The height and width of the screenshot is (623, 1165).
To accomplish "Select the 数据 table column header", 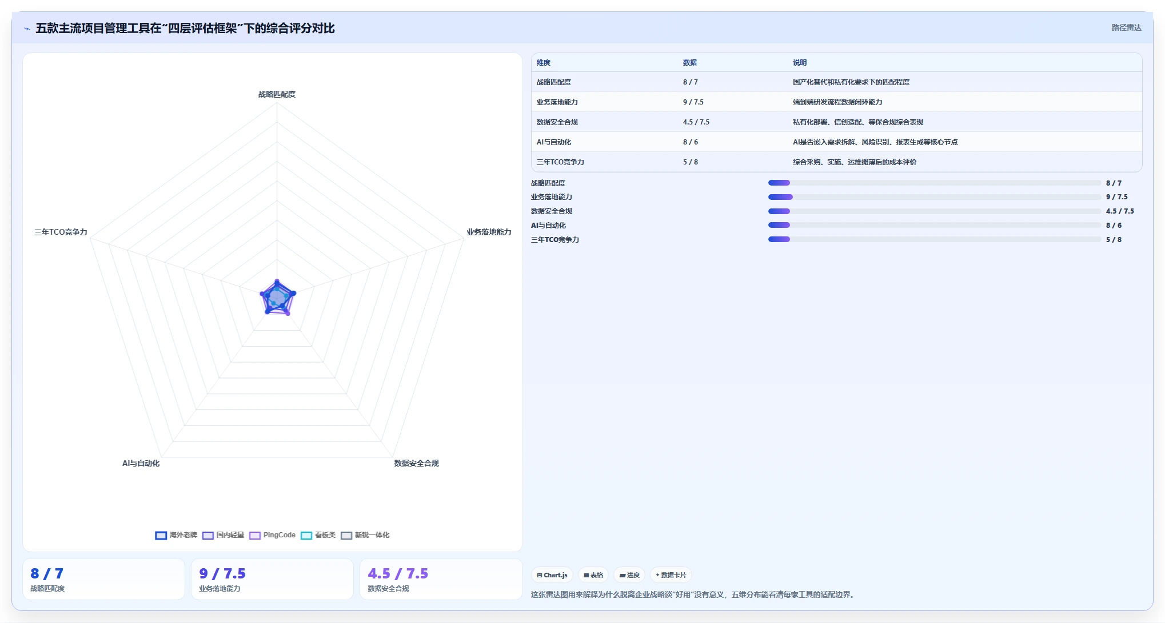I will pyautogui.click(x=690, y=63).
